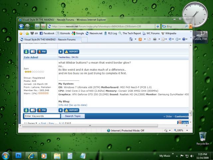Viewport: 213px width, 160px height.
Task: Open the Safety menu icon
Action: (x=171, y=39)
